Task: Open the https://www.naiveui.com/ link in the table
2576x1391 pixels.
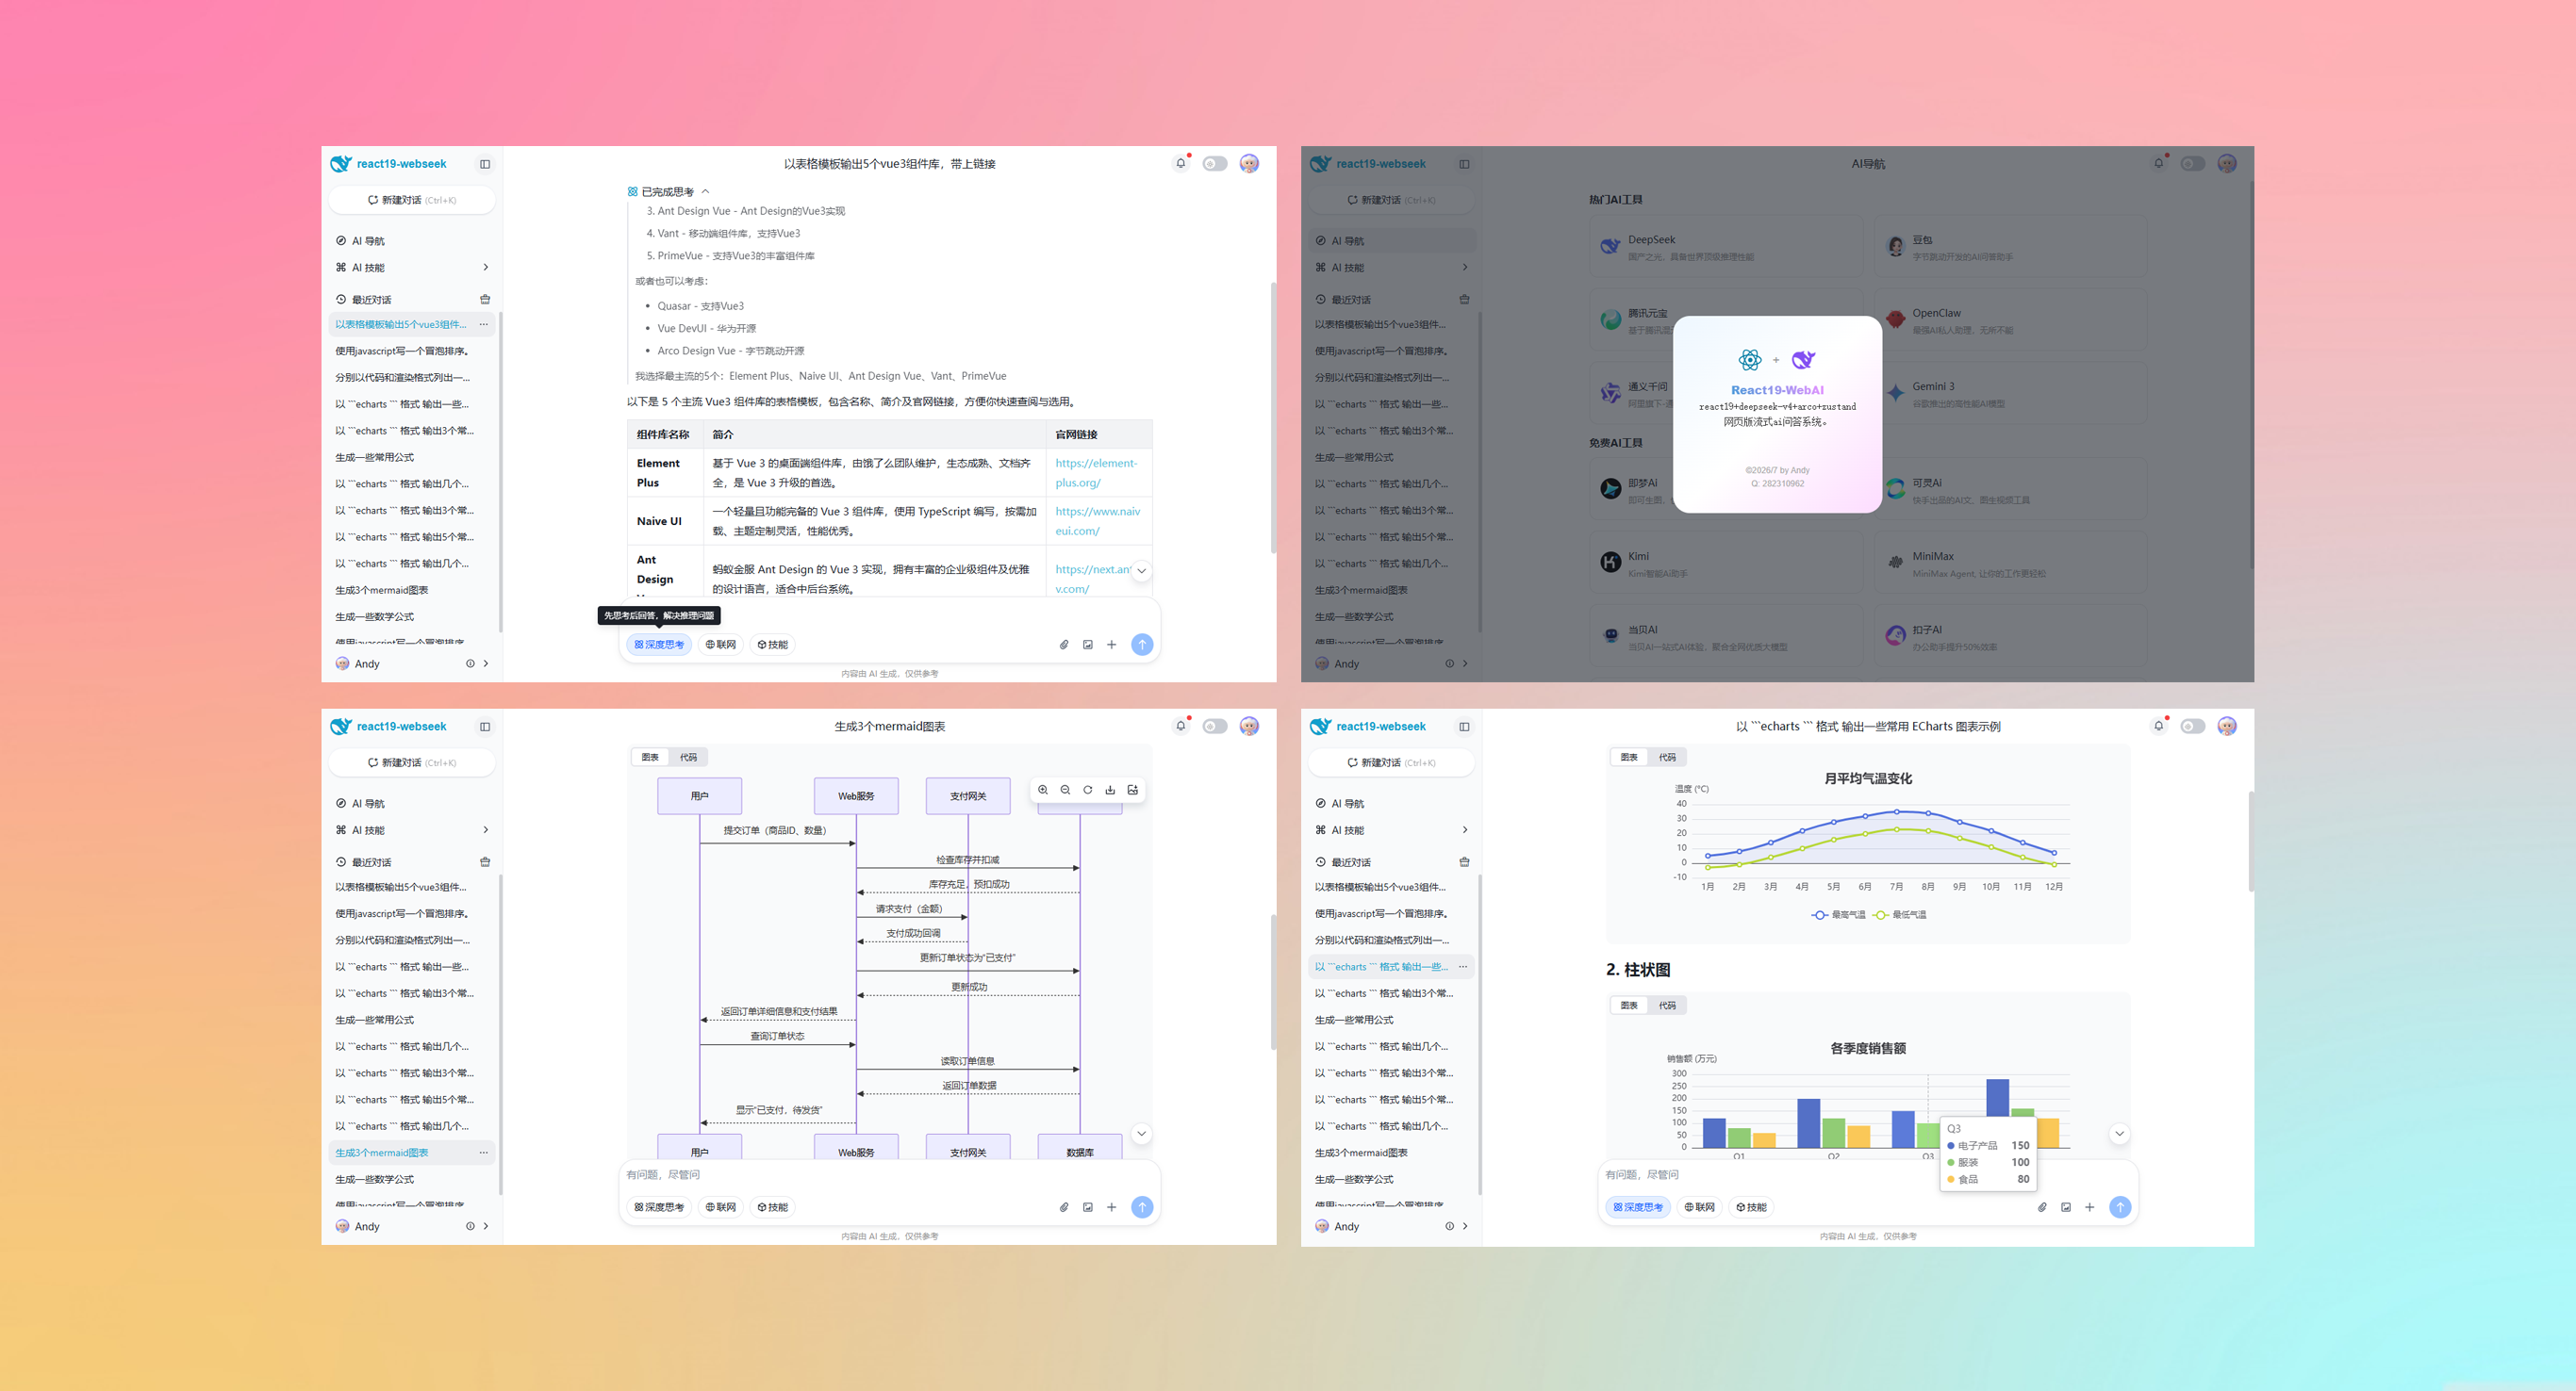Action: click(x=1098, y=520)
